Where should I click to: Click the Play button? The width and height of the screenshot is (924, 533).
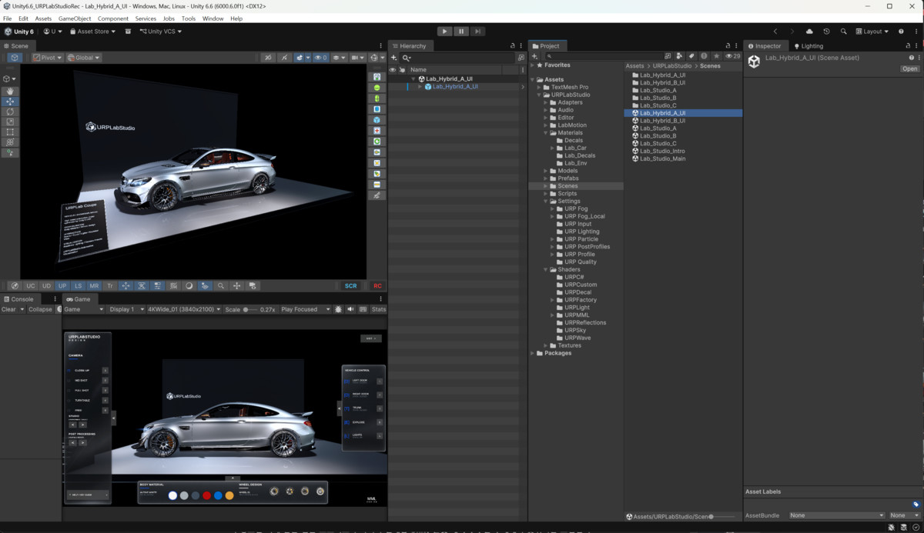(444, 32)
